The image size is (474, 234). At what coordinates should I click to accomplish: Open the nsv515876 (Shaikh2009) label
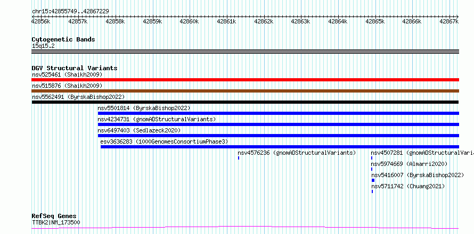tap(67, 86)
